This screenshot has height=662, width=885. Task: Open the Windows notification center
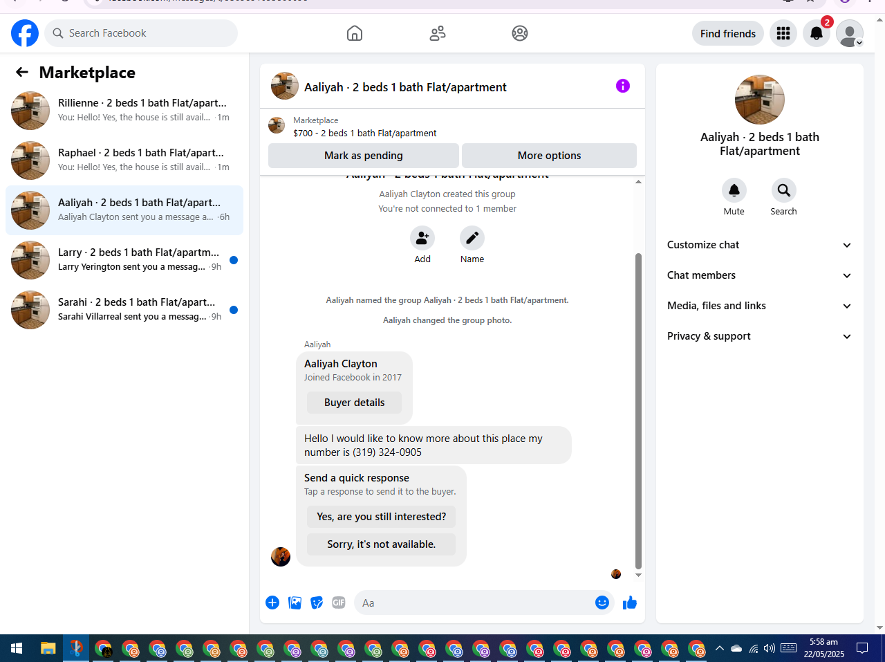pyautogui.click(x=862, y=648)
